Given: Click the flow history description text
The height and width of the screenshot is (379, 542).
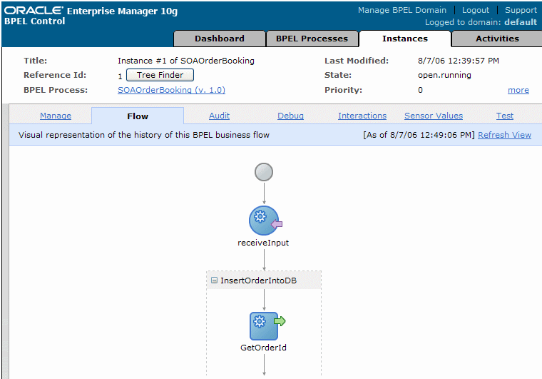Looking at the screenshot, I should 144,135.
